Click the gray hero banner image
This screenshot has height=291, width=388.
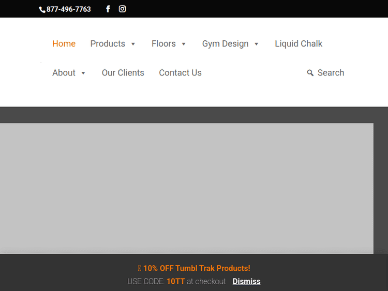[186, 189]
